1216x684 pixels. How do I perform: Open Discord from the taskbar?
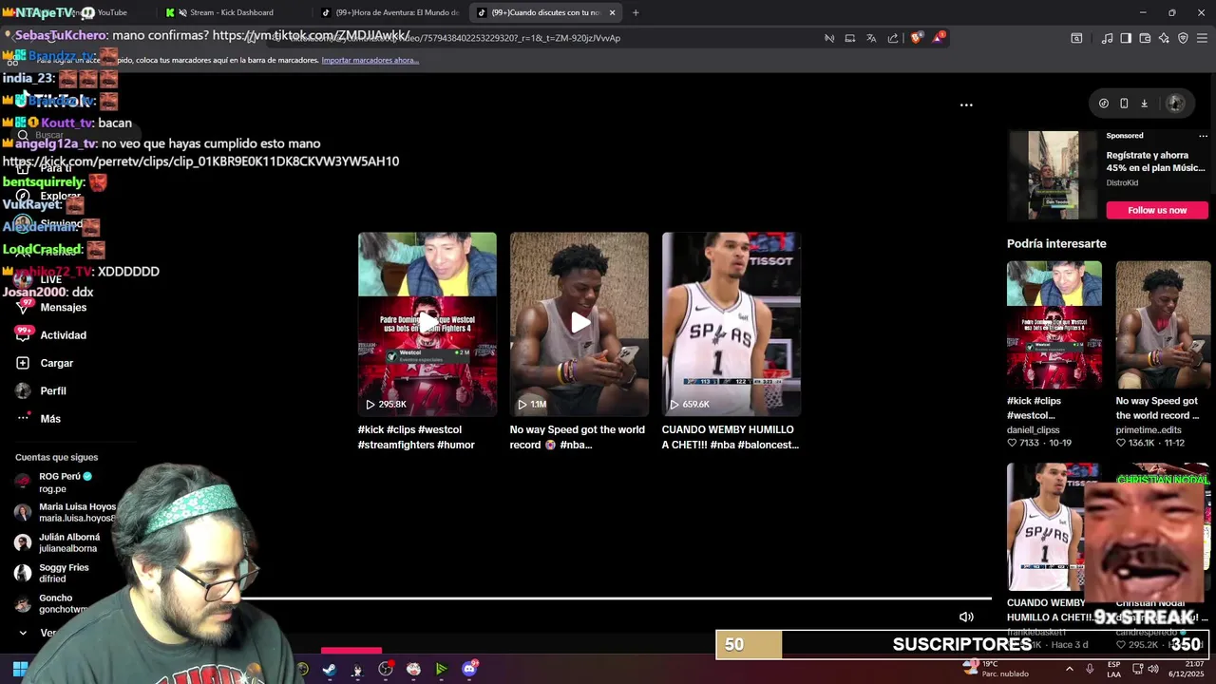click(469, 669)
